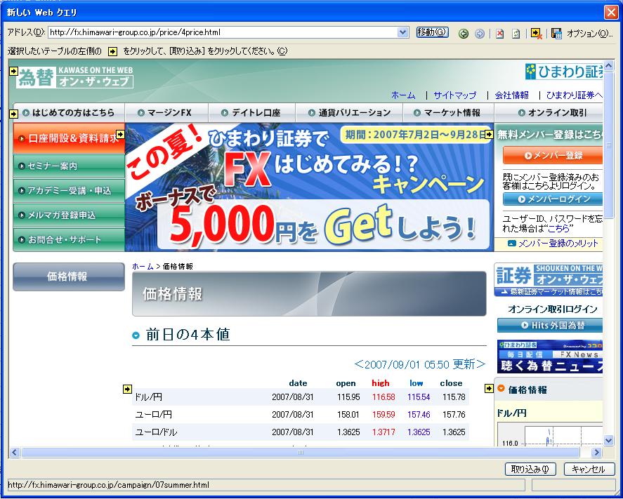Click the vertical scrollbar down arrow

(608, 440)
